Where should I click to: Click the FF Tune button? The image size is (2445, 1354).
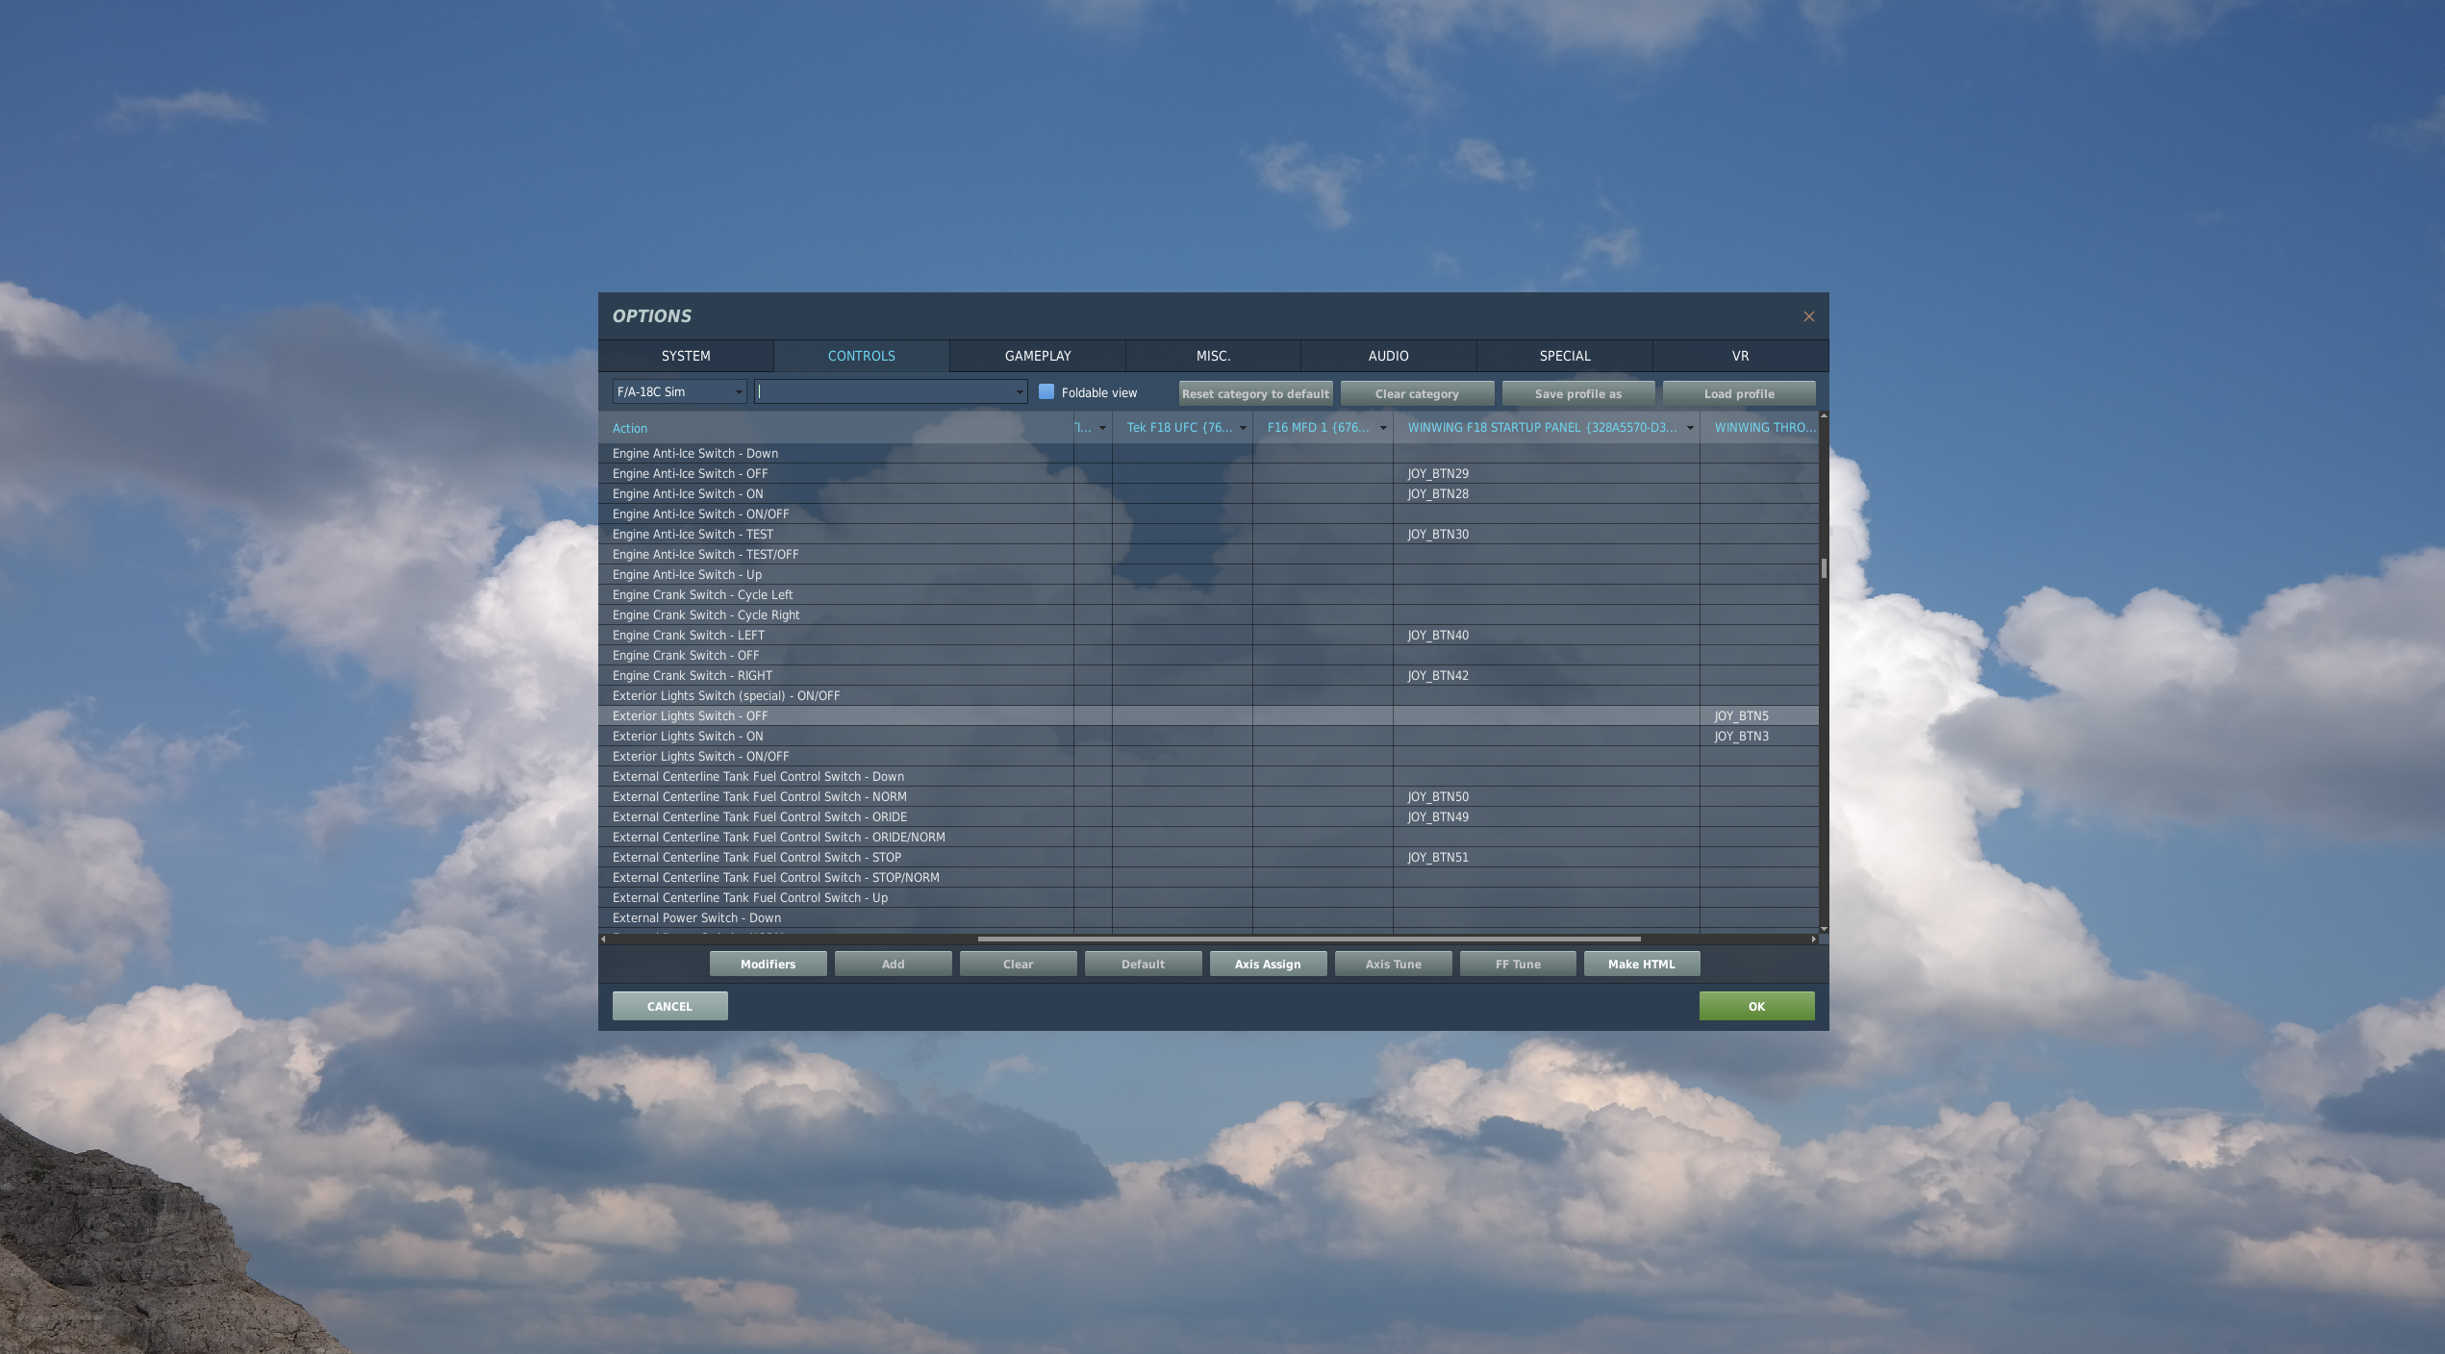[x=1518, y=964]
